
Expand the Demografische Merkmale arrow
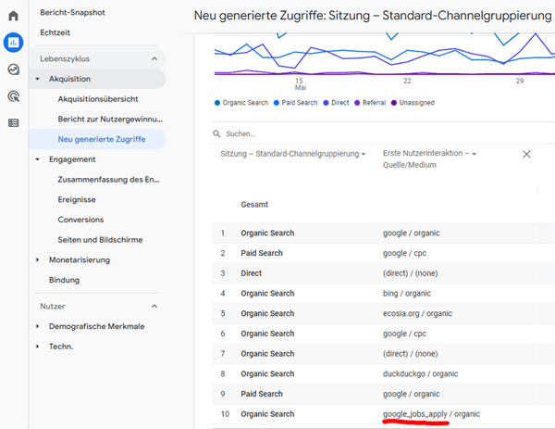(38, 326)
